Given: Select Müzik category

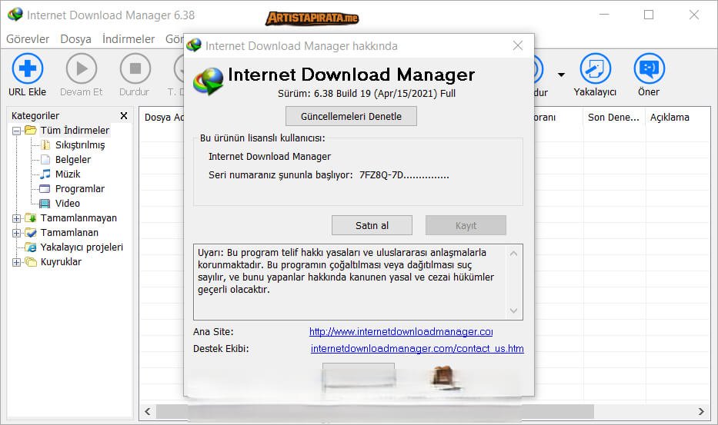Looking at the screenshot, I should 67,174.
